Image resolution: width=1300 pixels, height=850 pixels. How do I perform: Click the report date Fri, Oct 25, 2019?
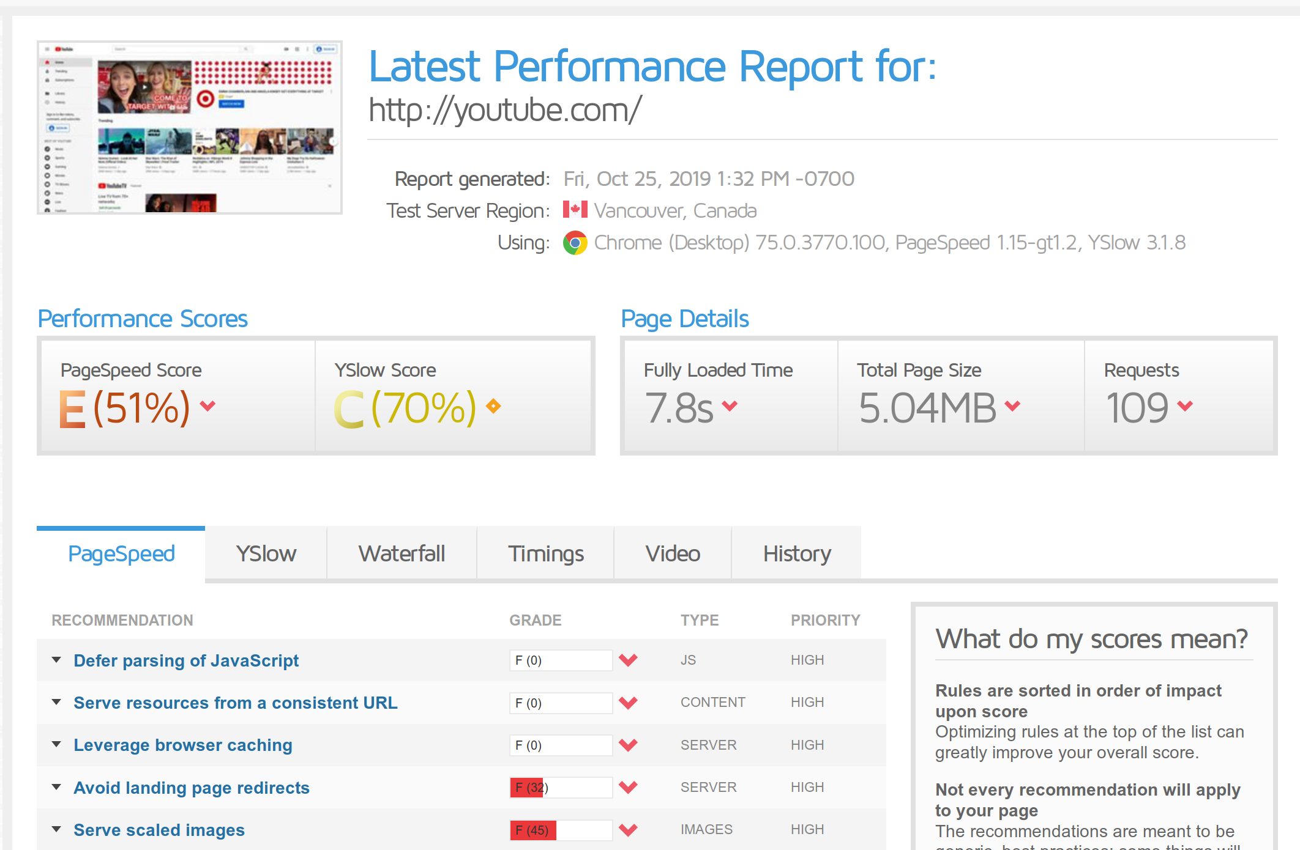tap(709, 179)
